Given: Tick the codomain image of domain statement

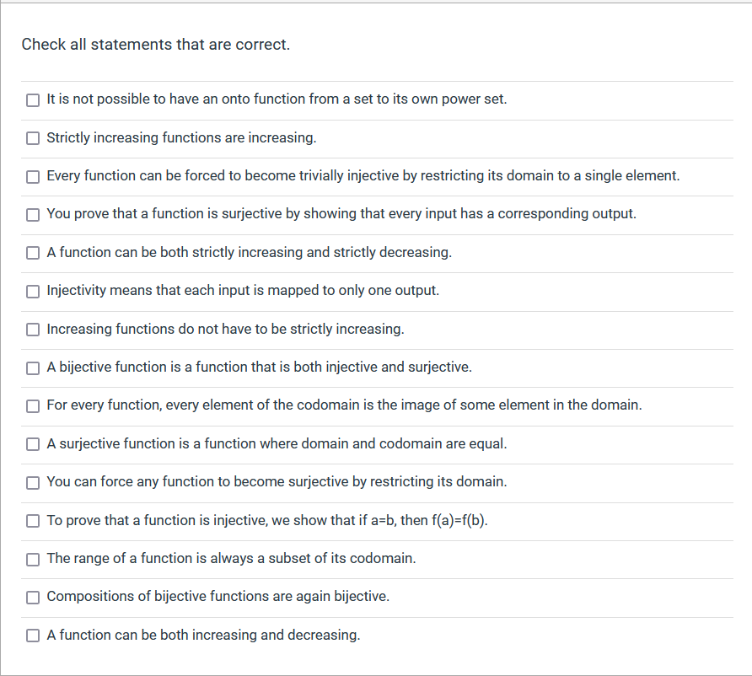Looking at the screenshot, I should [32, 405].
